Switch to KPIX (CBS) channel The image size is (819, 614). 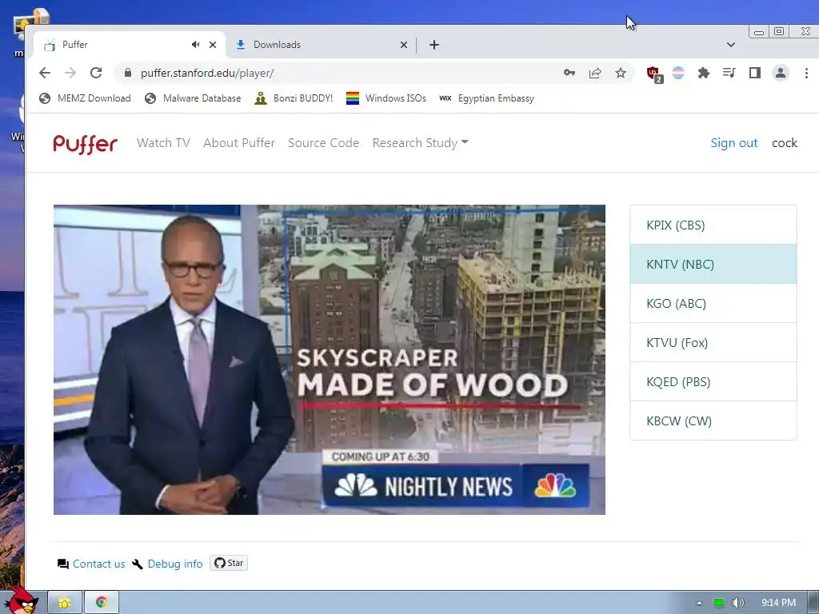pos(713,225)
